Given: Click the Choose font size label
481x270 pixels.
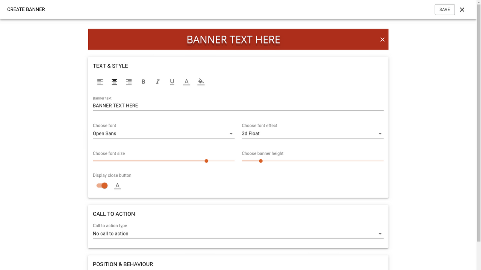Looking at the screenshot, I should [109, 153].
